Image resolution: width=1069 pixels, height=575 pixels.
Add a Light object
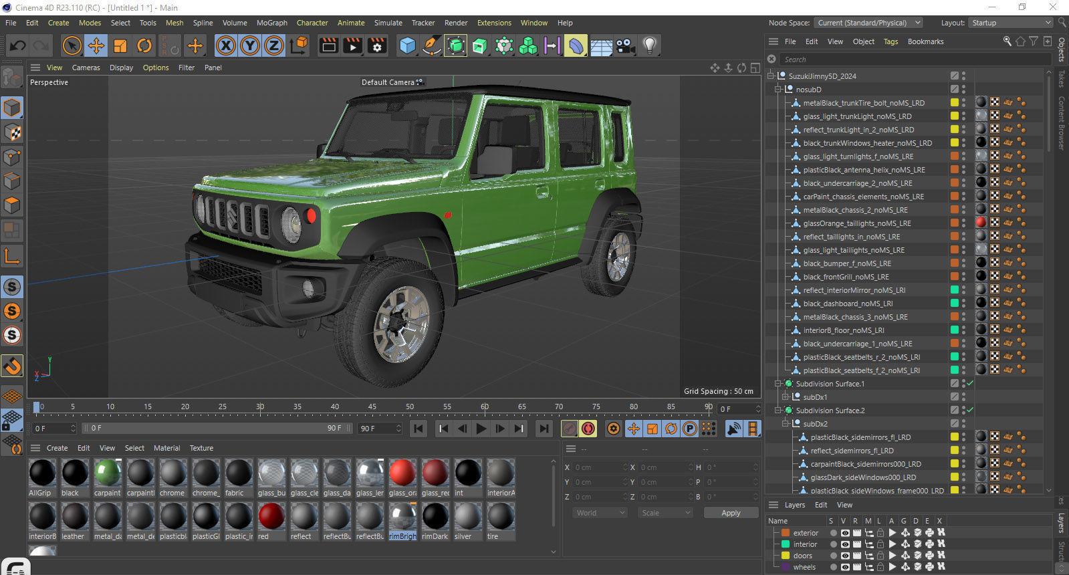[649, 45]
